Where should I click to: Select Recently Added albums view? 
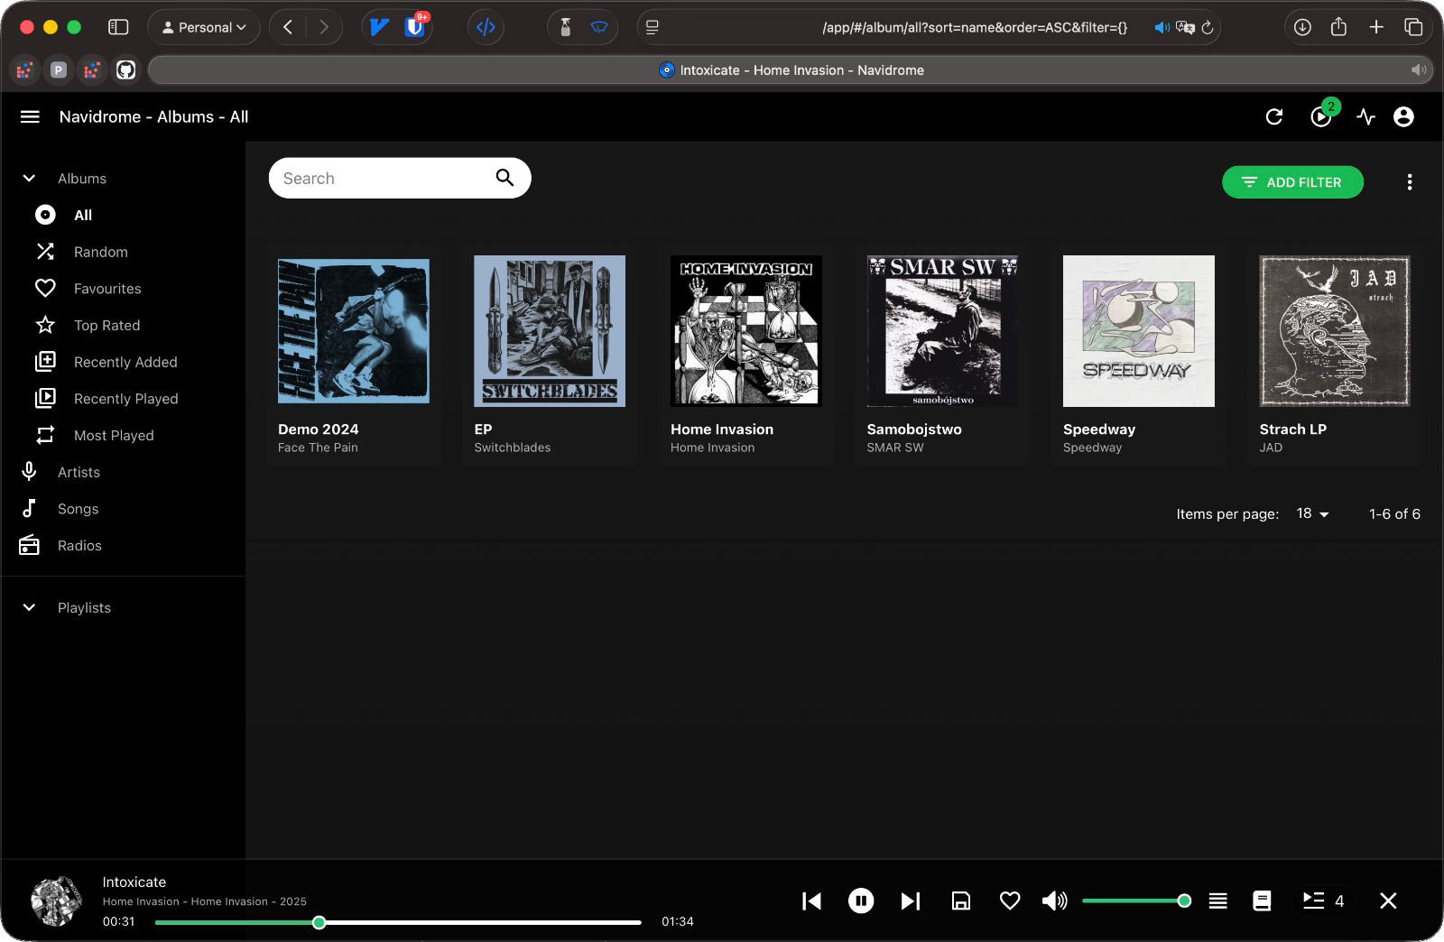125,362
